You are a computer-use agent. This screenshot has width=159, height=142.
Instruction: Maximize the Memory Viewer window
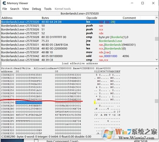(x=143, y=3)
